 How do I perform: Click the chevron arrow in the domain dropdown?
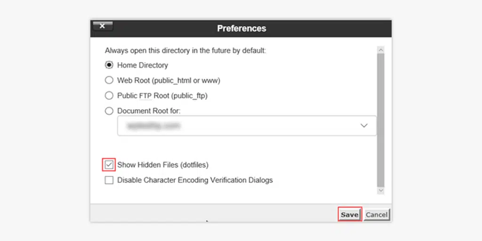tap(363, 126)
